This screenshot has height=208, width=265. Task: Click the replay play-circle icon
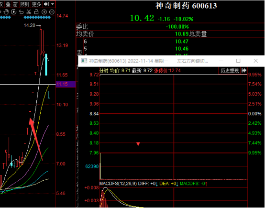(13, 12)
